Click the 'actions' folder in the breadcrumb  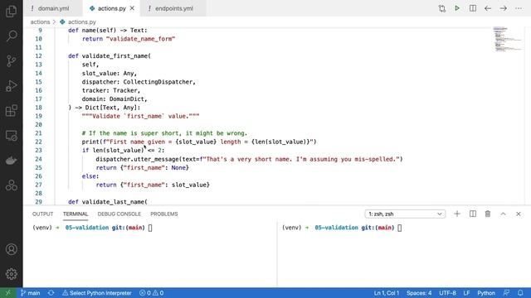[40, 22]
